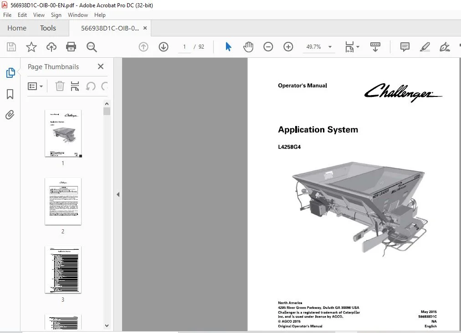Click the Operator's Manual text
The height and width of the screenshot is (333, 461).
[x=302, y=86]
